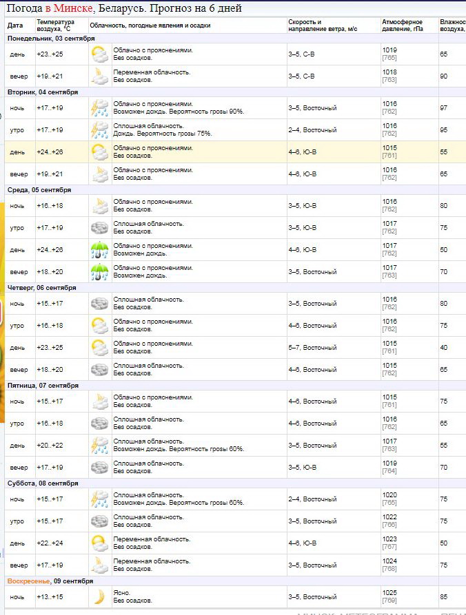Click the 1025 pressure value for Sunday night

coord(389,593)
